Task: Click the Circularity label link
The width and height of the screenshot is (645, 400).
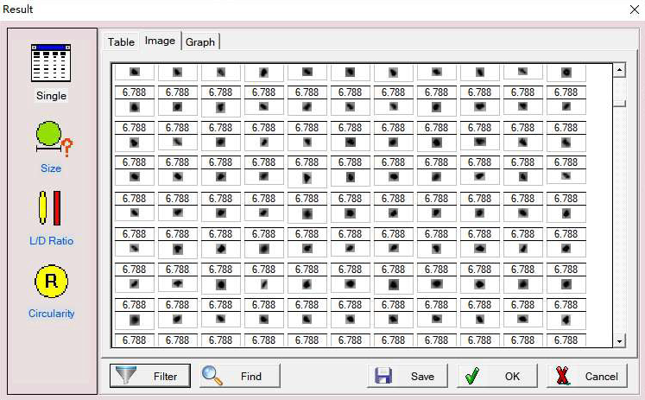Action: 52,313
